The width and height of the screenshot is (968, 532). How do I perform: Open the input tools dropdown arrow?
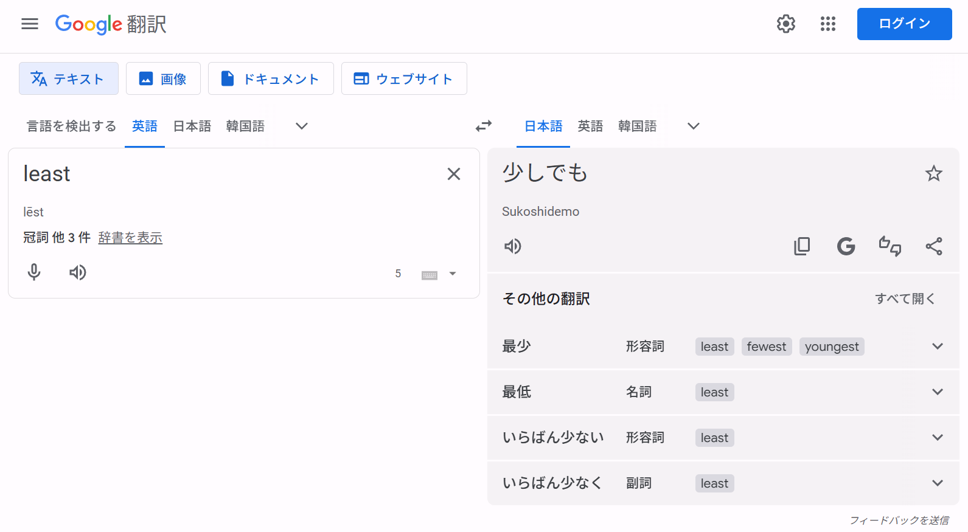(453, 274)
